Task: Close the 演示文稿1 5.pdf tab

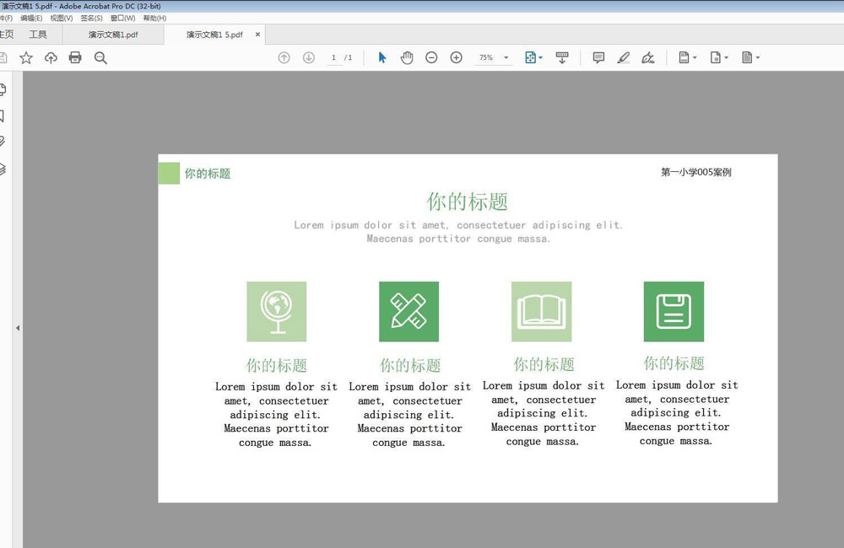Action: coord(257,35)
